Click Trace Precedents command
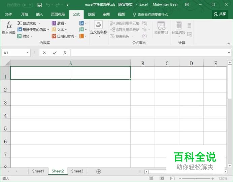Image resolution: width=233 pixels, height=182 pixels. pos(125,23)
